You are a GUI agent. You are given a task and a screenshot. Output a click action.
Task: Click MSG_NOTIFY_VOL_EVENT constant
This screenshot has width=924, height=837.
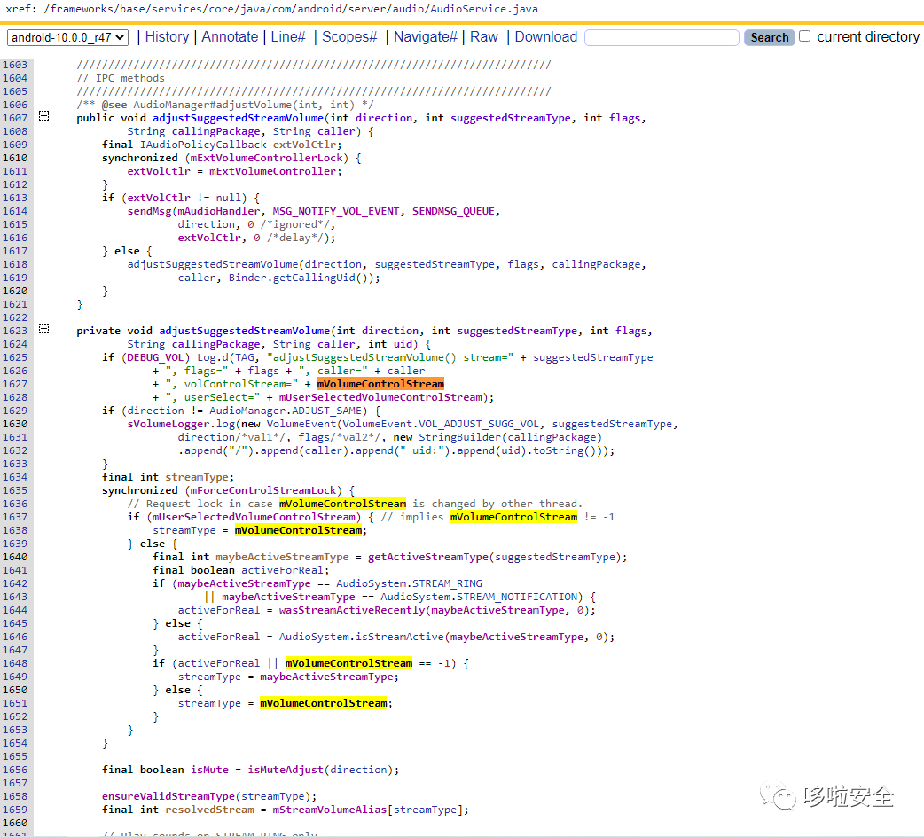coord(336,211)
